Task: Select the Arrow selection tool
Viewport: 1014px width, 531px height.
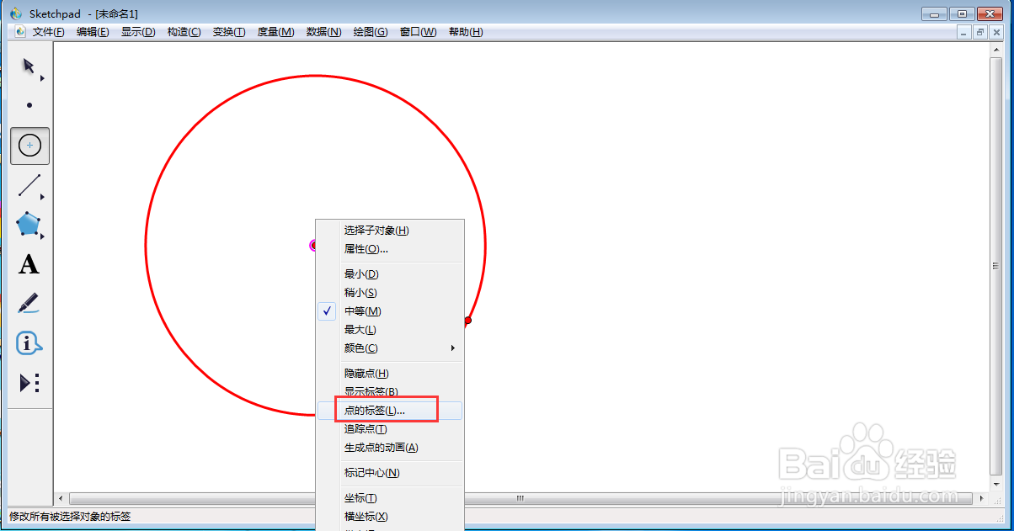Action: click(x=29, y=66)
